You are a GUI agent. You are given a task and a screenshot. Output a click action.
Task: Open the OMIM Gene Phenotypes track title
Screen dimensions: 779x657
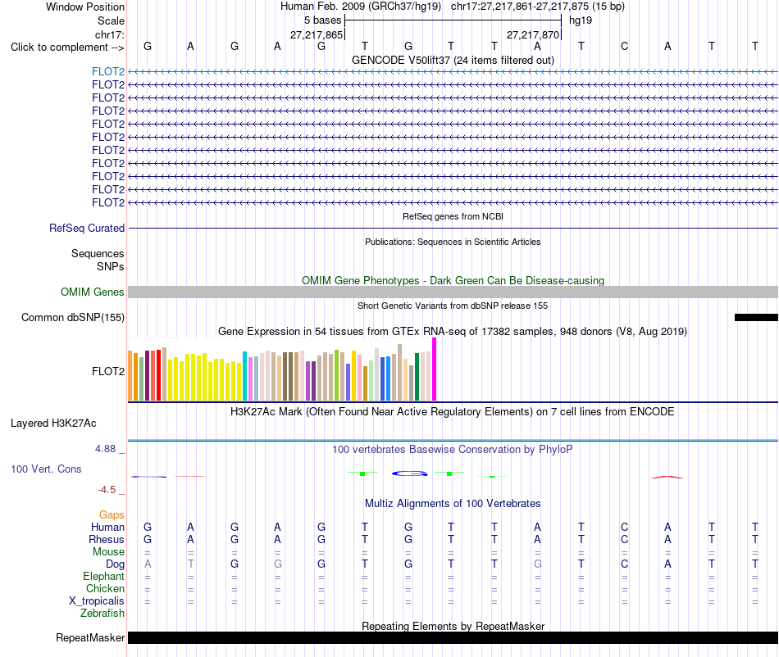pyautogui.click(x=453, y=280)
